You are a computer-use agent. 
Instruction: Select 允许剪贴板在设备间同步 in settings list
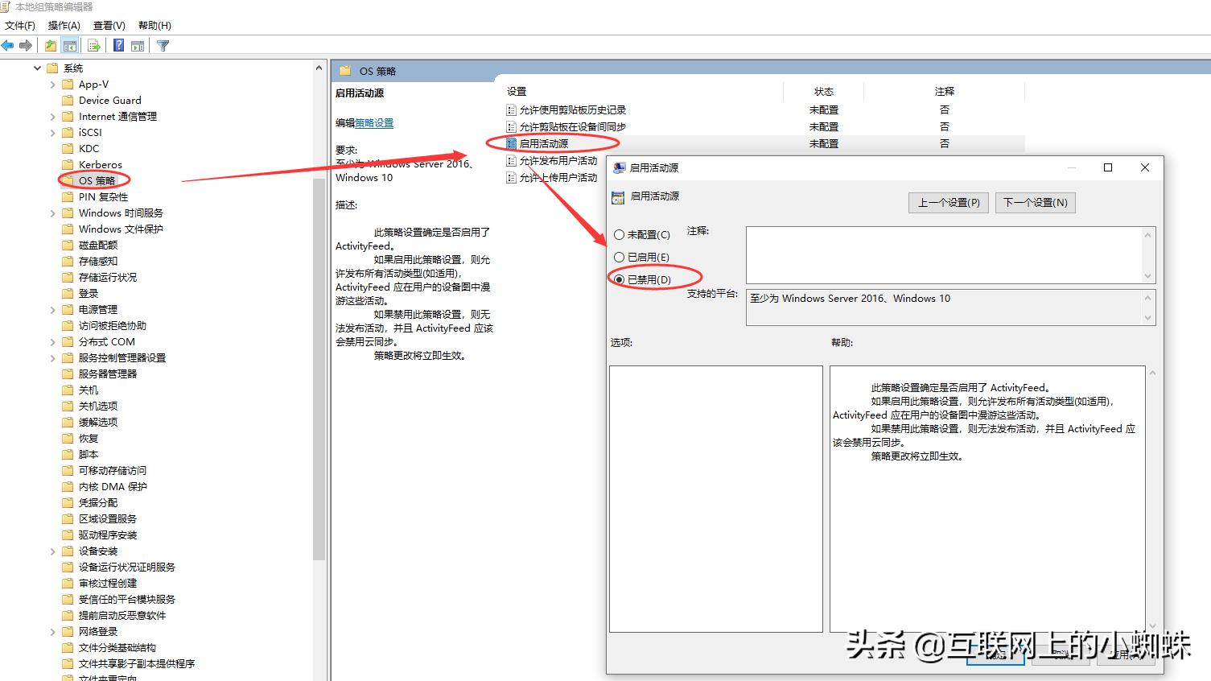coord(574,126)
